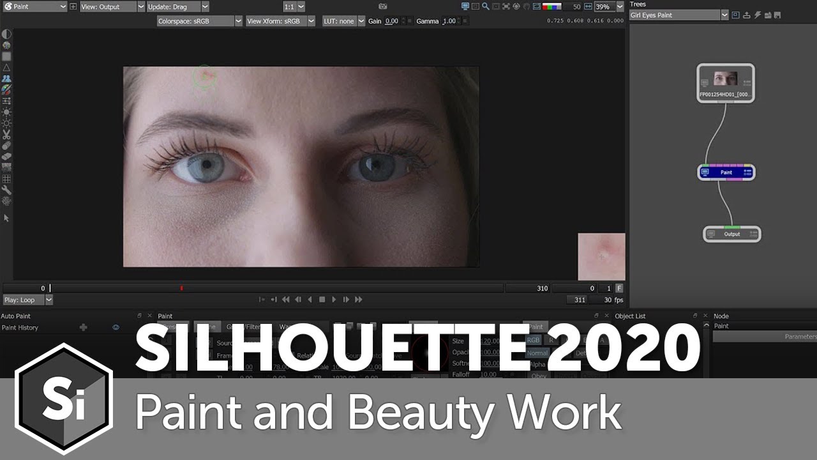Select the scissors tool in left toolbar
This screenshot has width=817, height=460.
coord(6,134)
